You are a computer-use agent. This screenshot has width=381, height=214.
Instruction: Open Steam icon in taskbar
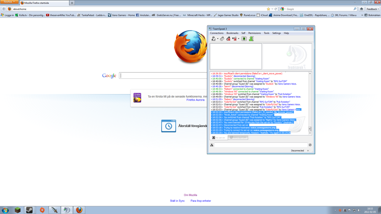click(30, 210)
